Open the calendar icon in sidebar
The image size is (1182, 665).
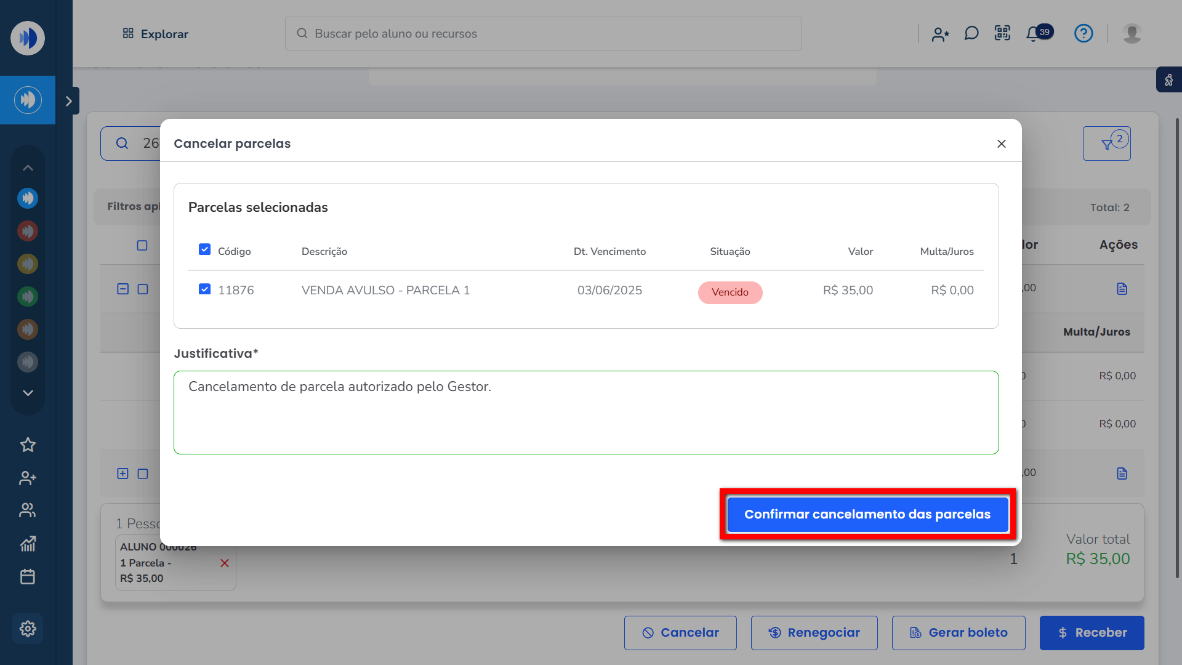[x=28, y=577]
